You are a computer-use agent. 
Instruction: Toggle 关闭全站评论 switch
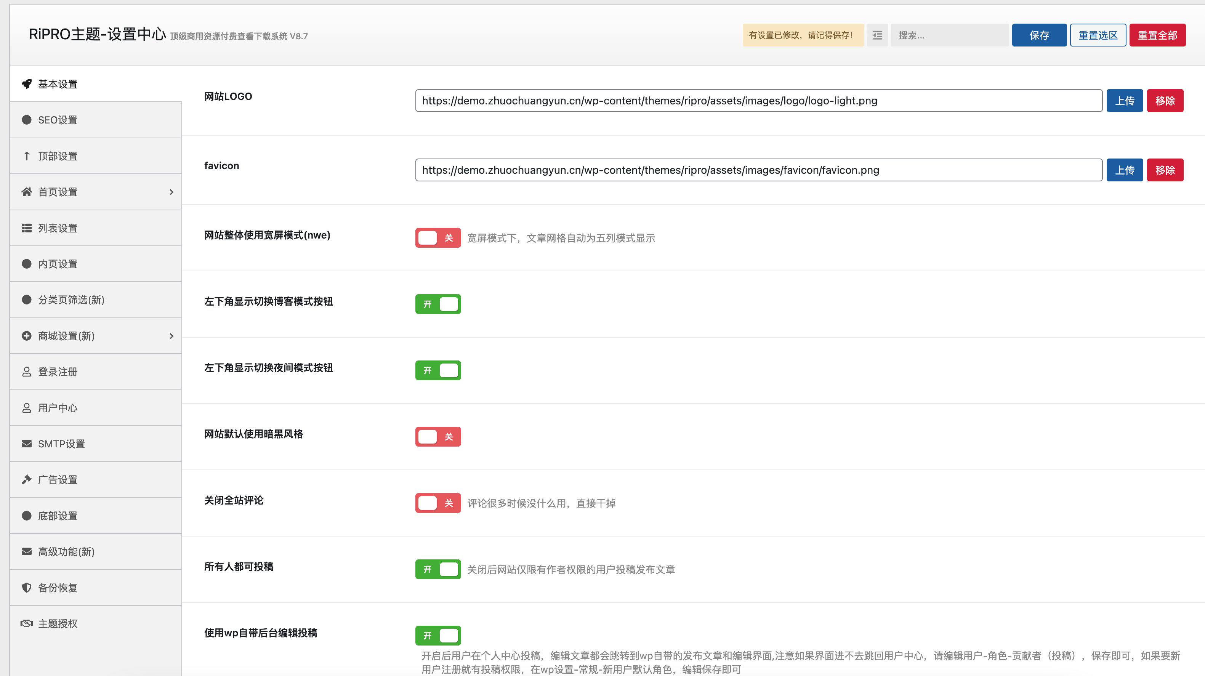point(438,503)
